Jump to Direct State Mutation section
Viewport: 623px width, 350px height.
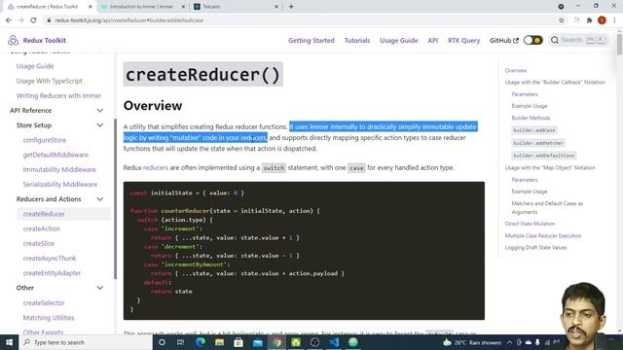click(x=530, y=224)
